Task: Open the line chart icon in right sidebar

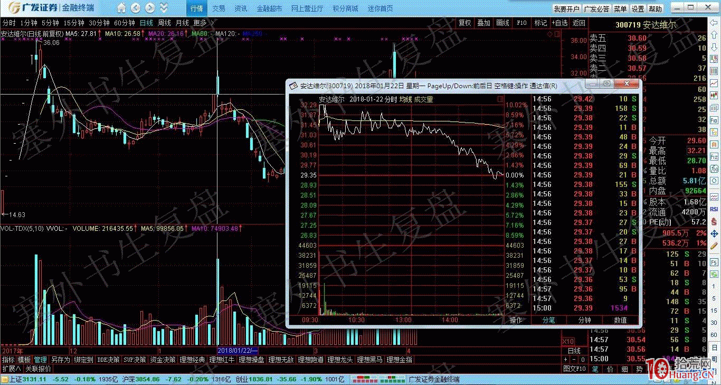Action: [714, 83]
